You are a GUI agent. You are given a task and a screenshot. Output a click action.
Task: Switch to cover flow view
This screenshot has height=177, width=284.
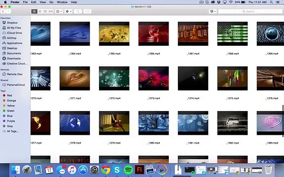coord(51,11)
